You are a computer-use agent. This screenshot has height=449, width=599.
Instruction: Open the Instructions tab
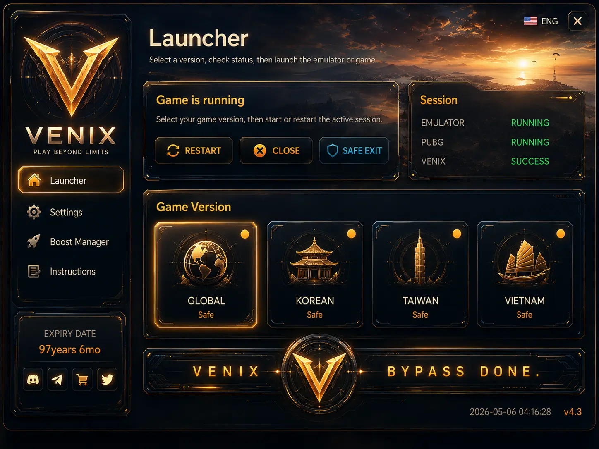[71, 271]
